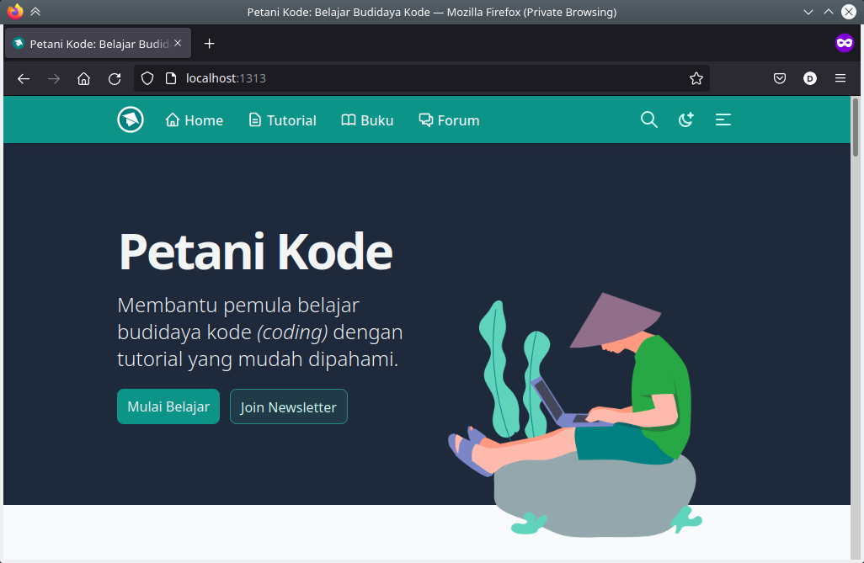This screenshot has width=864, height=563.
Task: Open the Firefox account avatar menu
Action: pos(809,78)
